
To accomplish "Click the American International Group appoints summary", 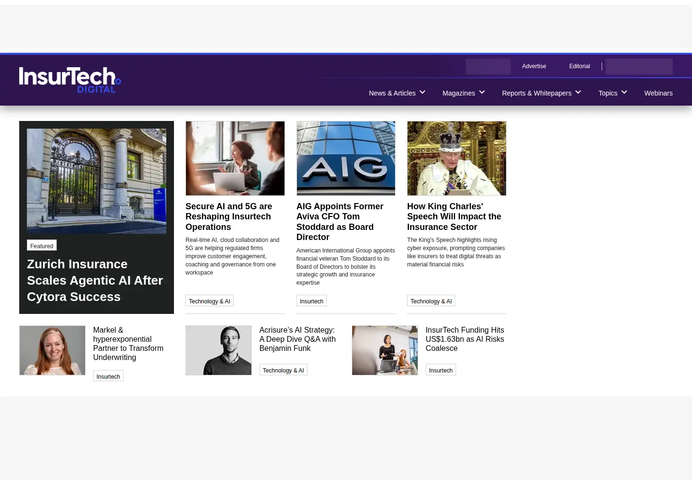I will [x=346, y=266].
